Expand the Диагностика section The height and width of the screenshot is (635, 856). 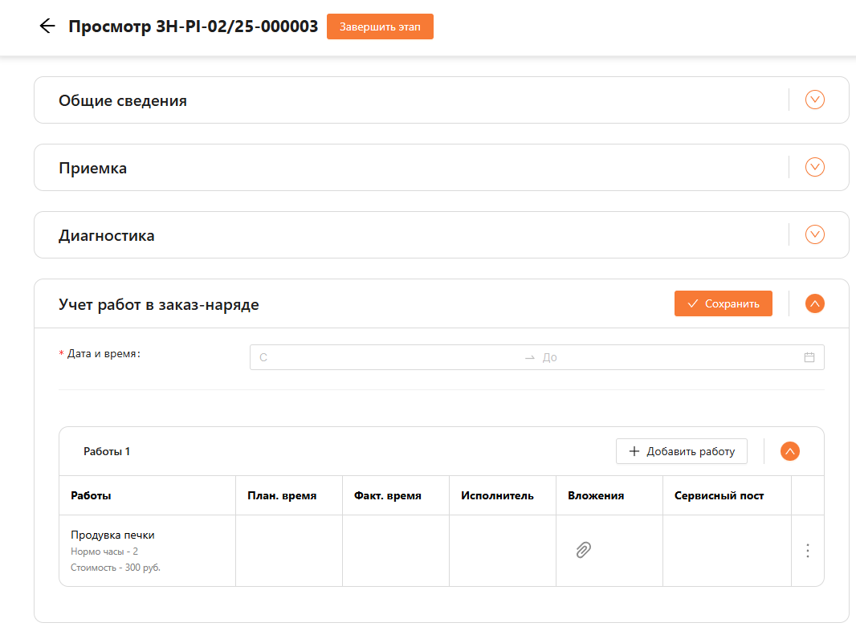click(x=814, y=234)
